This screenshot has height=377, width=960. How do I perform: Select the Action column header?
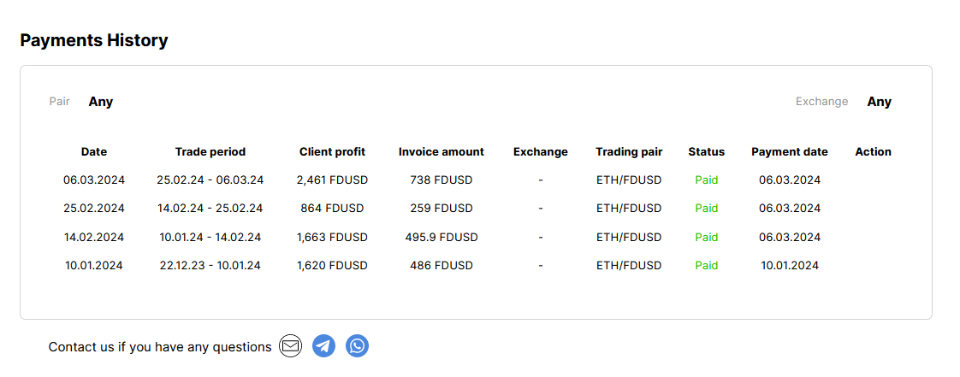click(873, 152)
